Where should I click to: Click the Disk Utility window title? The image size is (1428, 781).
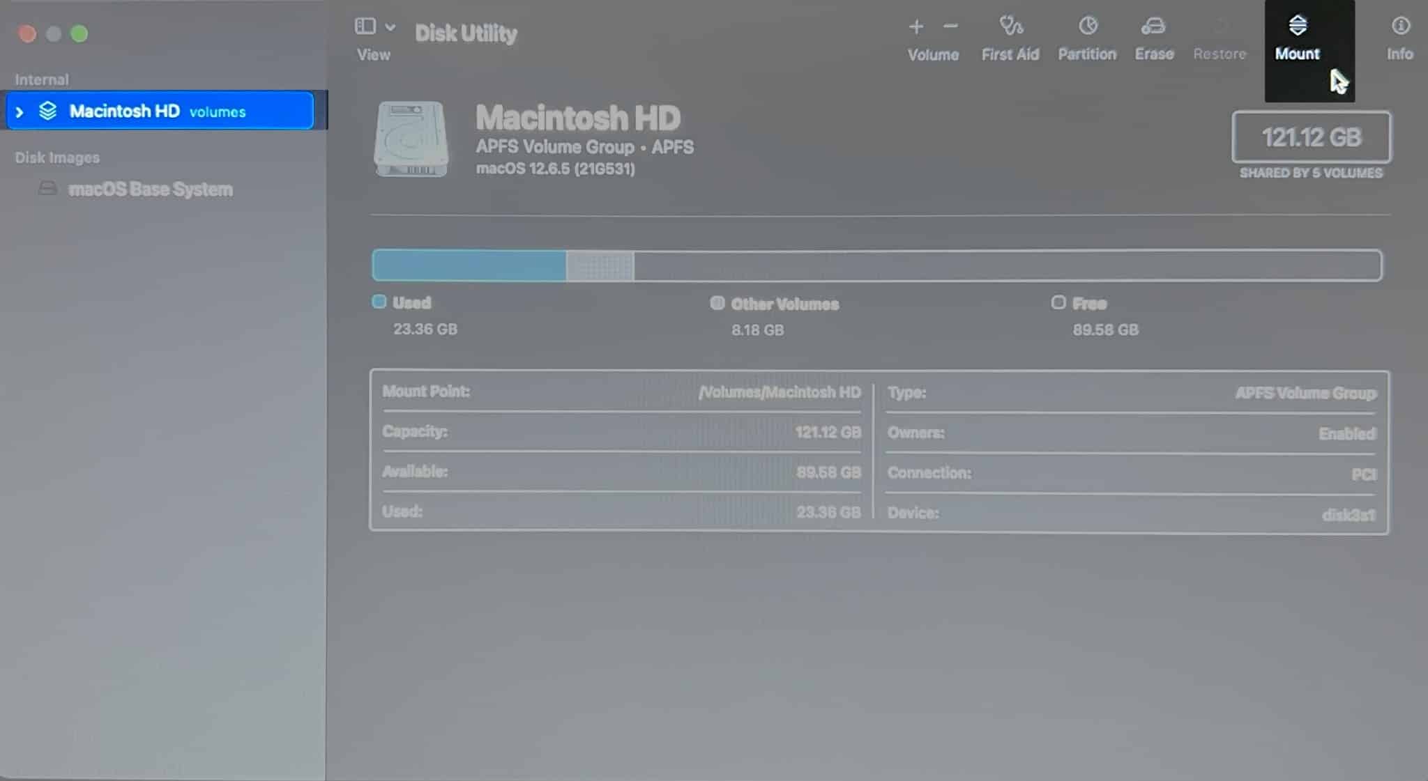(466, 33)
